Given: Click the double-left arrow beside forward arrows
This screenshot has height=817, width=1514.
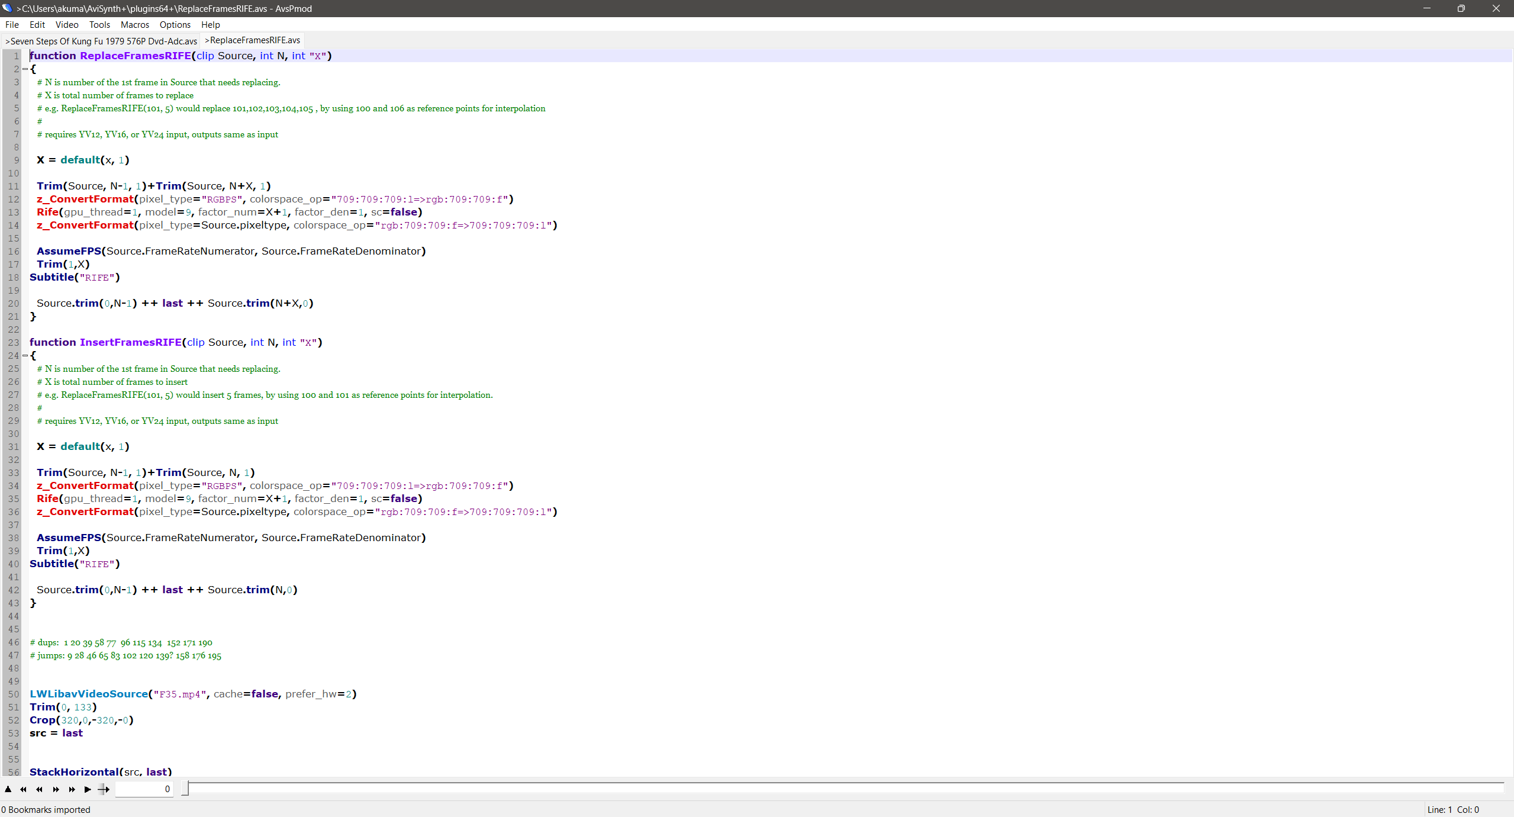Looking at the screenshot, I should point(40,789).
